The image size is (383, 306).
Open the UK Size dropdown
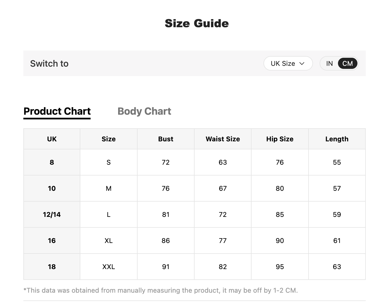coord(288,64)
